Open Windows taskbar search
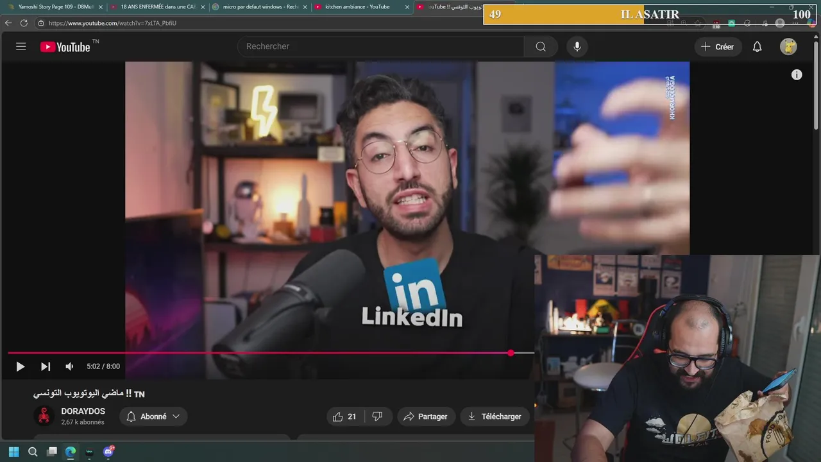Image resolution: width=821 pixels, height=462 pixels. click(33, 452)
